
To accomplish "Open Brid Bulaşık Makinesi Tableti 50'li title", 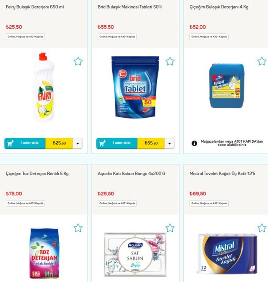I will coord(129,7).
